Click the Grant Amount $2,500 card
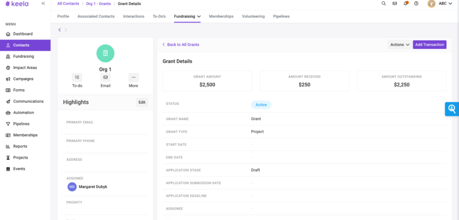This screenshot has width=459, height=220. pos(207,81)
